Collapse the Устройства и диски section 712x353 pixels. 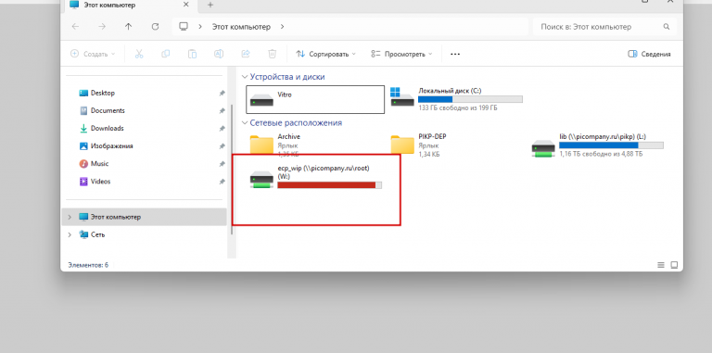pos(245,77)
